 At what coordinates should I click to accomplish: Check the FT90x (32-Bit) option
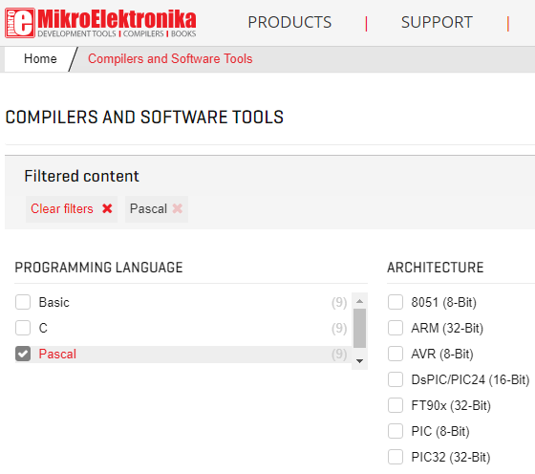point(396,405)
